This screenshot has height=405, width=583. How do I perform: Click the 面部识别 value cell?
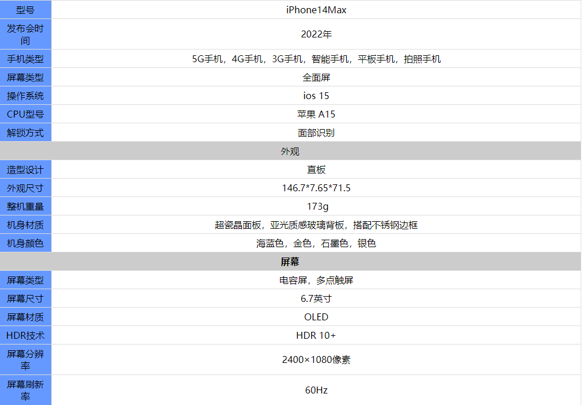pos(316,133)
